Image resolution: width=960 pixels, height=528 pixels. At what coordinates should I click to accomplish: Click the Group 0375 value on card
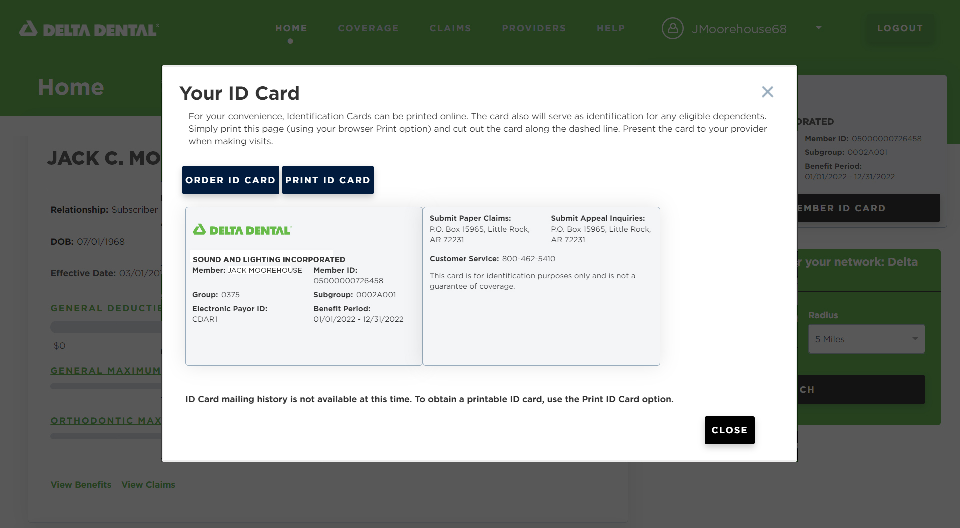[x=230, y=294]
